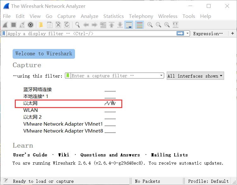
Task: Click the display filter bookmark icon
Action: tap(4, 33)
